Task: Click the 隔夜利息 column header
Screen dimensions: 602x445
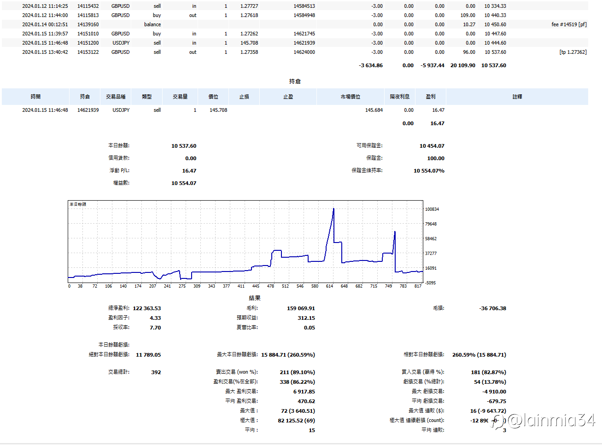Action: 399,97
